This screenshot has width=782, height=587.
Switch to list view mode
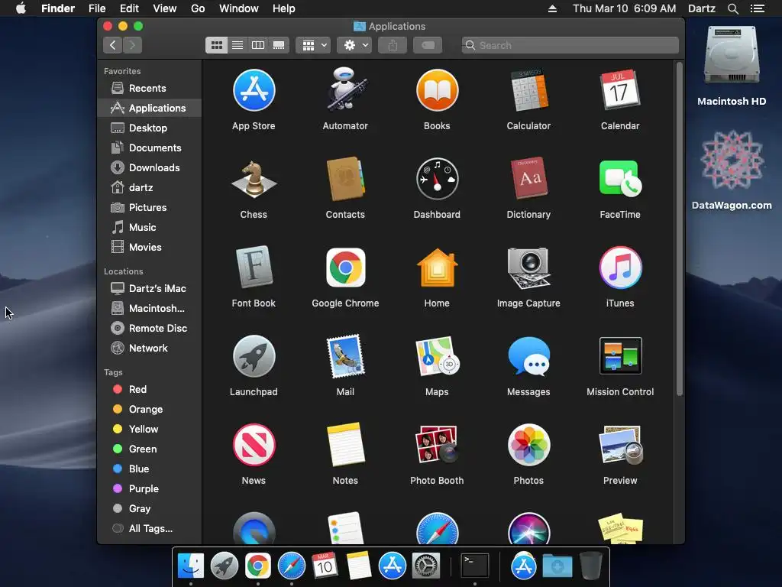(x=238, y=45)
